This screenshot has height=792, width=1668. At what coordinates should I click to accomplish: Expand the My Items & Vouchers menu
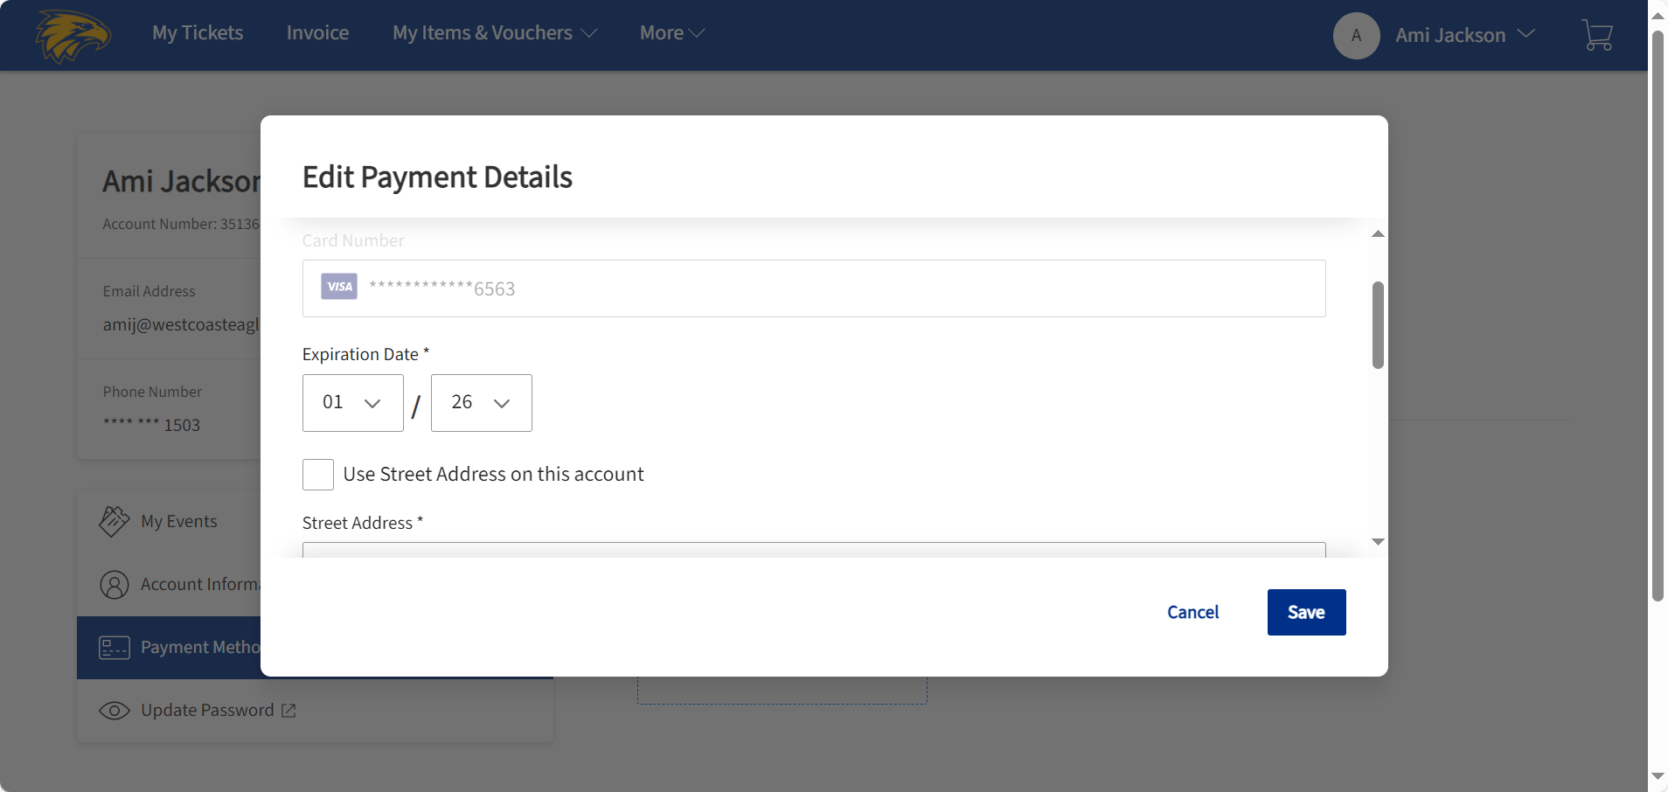pyautogui.click(x=495, y=32)
